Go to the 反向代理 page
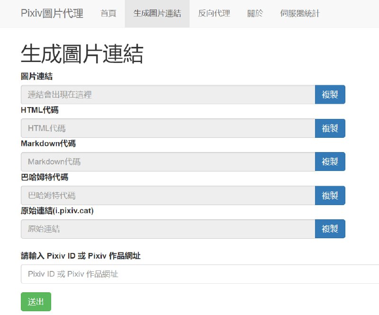379x315 pixels. (214, 13)
